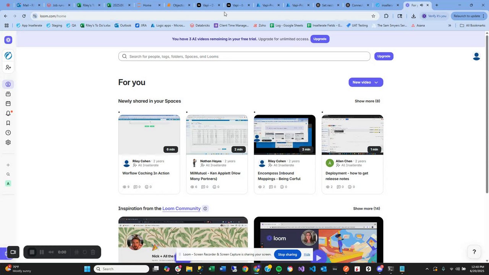Open the Loom Community link
The image size is (489, 275).
point(181,209)
